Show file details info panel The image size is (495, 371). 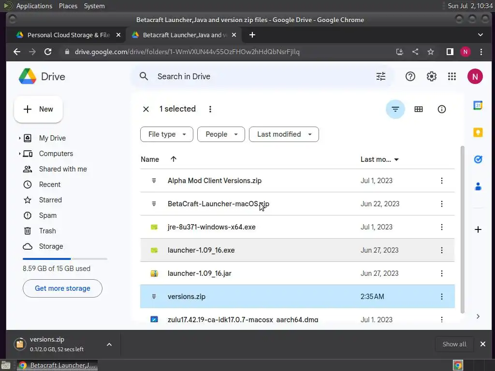[x=441, y=109]
